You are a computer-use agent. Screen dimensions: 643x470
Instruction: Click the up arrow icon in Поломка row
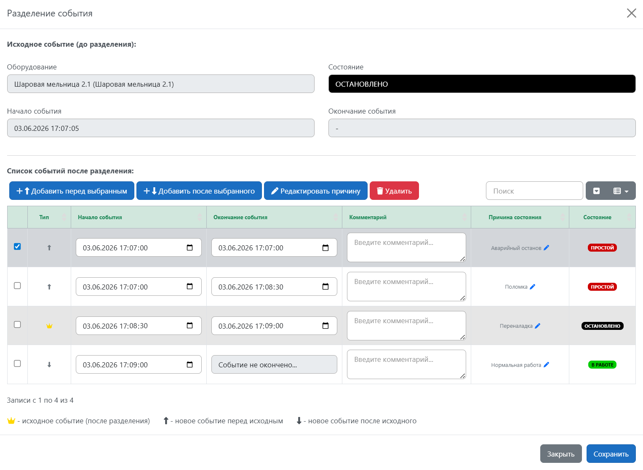click(x=49, y=287)
